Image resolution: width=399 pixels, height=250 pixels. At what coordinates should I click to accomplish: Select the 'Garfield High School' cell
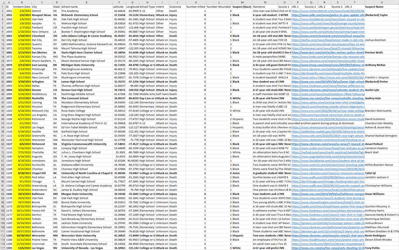[86, 131]
